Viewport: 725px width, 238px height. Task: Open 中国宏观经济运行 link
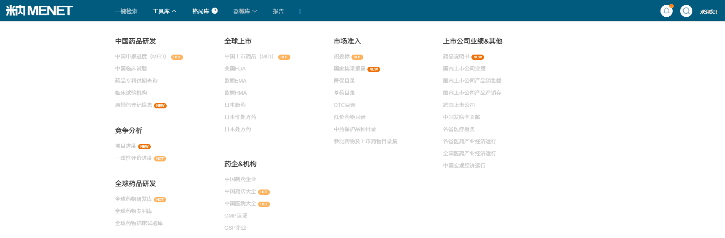pyautogui.click(x=464, y=166)
